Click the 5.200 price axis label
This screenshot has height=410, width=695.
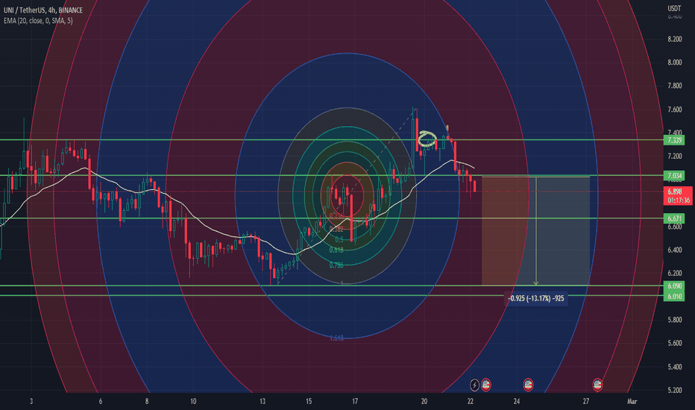pyautogui.click(x=674, y=390)
